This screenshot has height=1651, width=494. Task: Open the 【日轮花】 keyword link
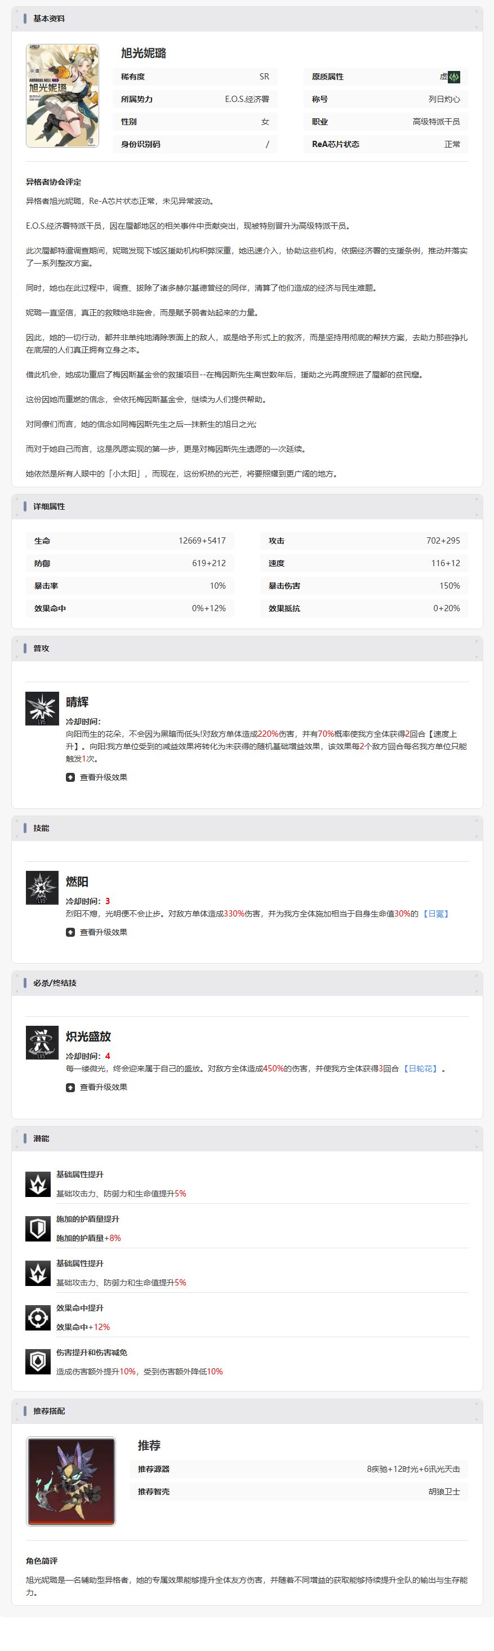pos(420,1069)
